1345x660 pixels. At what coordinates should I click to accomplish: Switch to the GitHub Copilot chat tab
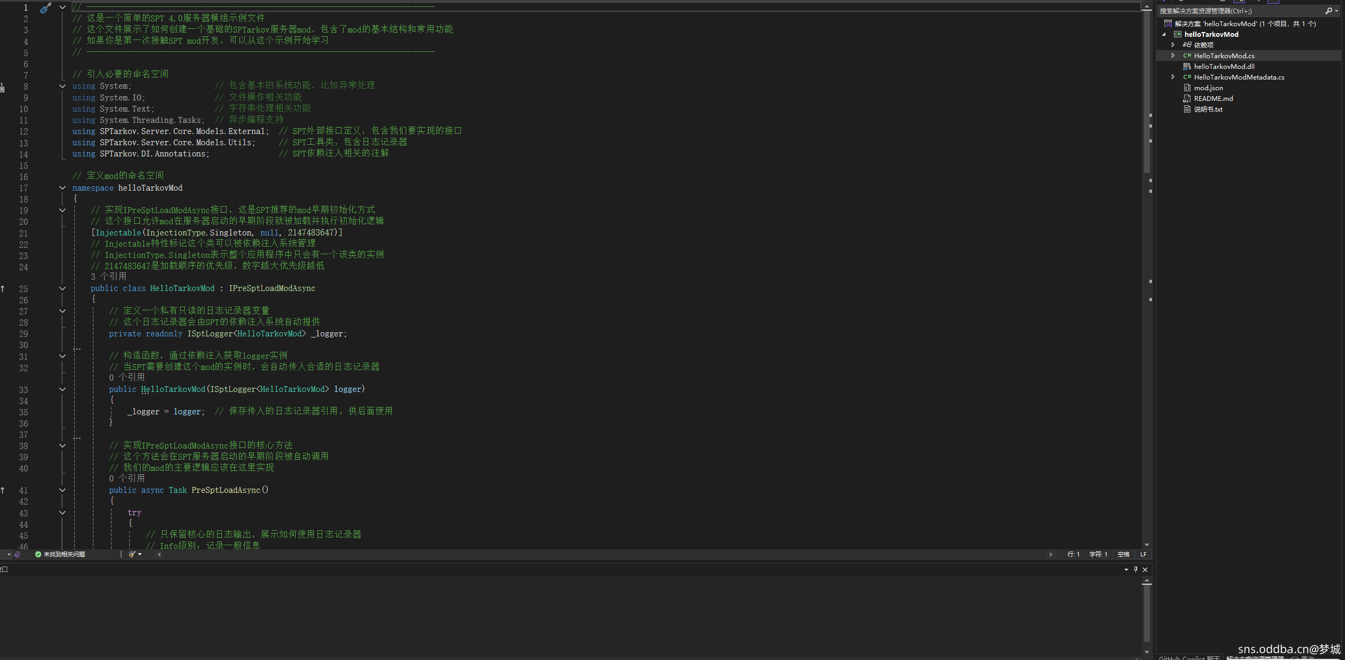pyautogui.click(x=1189, y=657)
